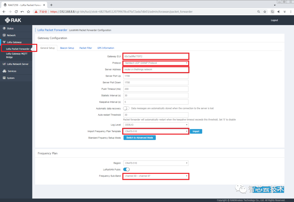Select the Network menu label in the sidebar
The width and height of the screenshot is (294, 202).
[x=11, y=35]
